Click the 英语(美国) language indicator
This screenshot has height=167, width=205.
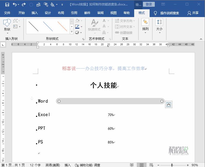(x=53, y=165)
